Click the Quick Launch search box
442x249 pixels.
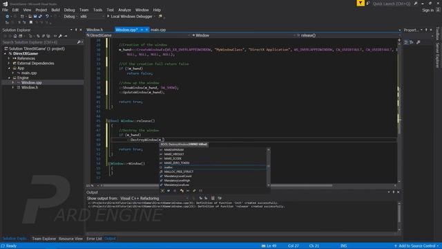coord(393,3)
